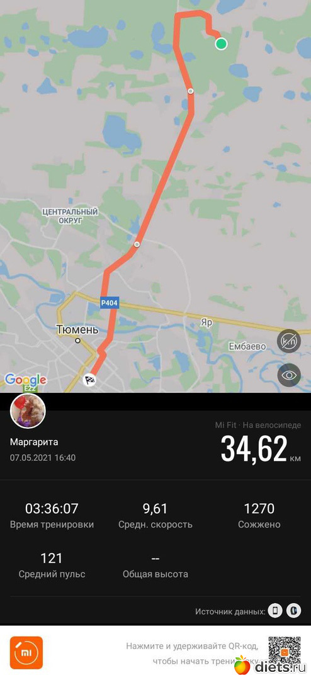
Task: Tap the upper route kilometer waypoint dot
Action: [x=190, y=91]
